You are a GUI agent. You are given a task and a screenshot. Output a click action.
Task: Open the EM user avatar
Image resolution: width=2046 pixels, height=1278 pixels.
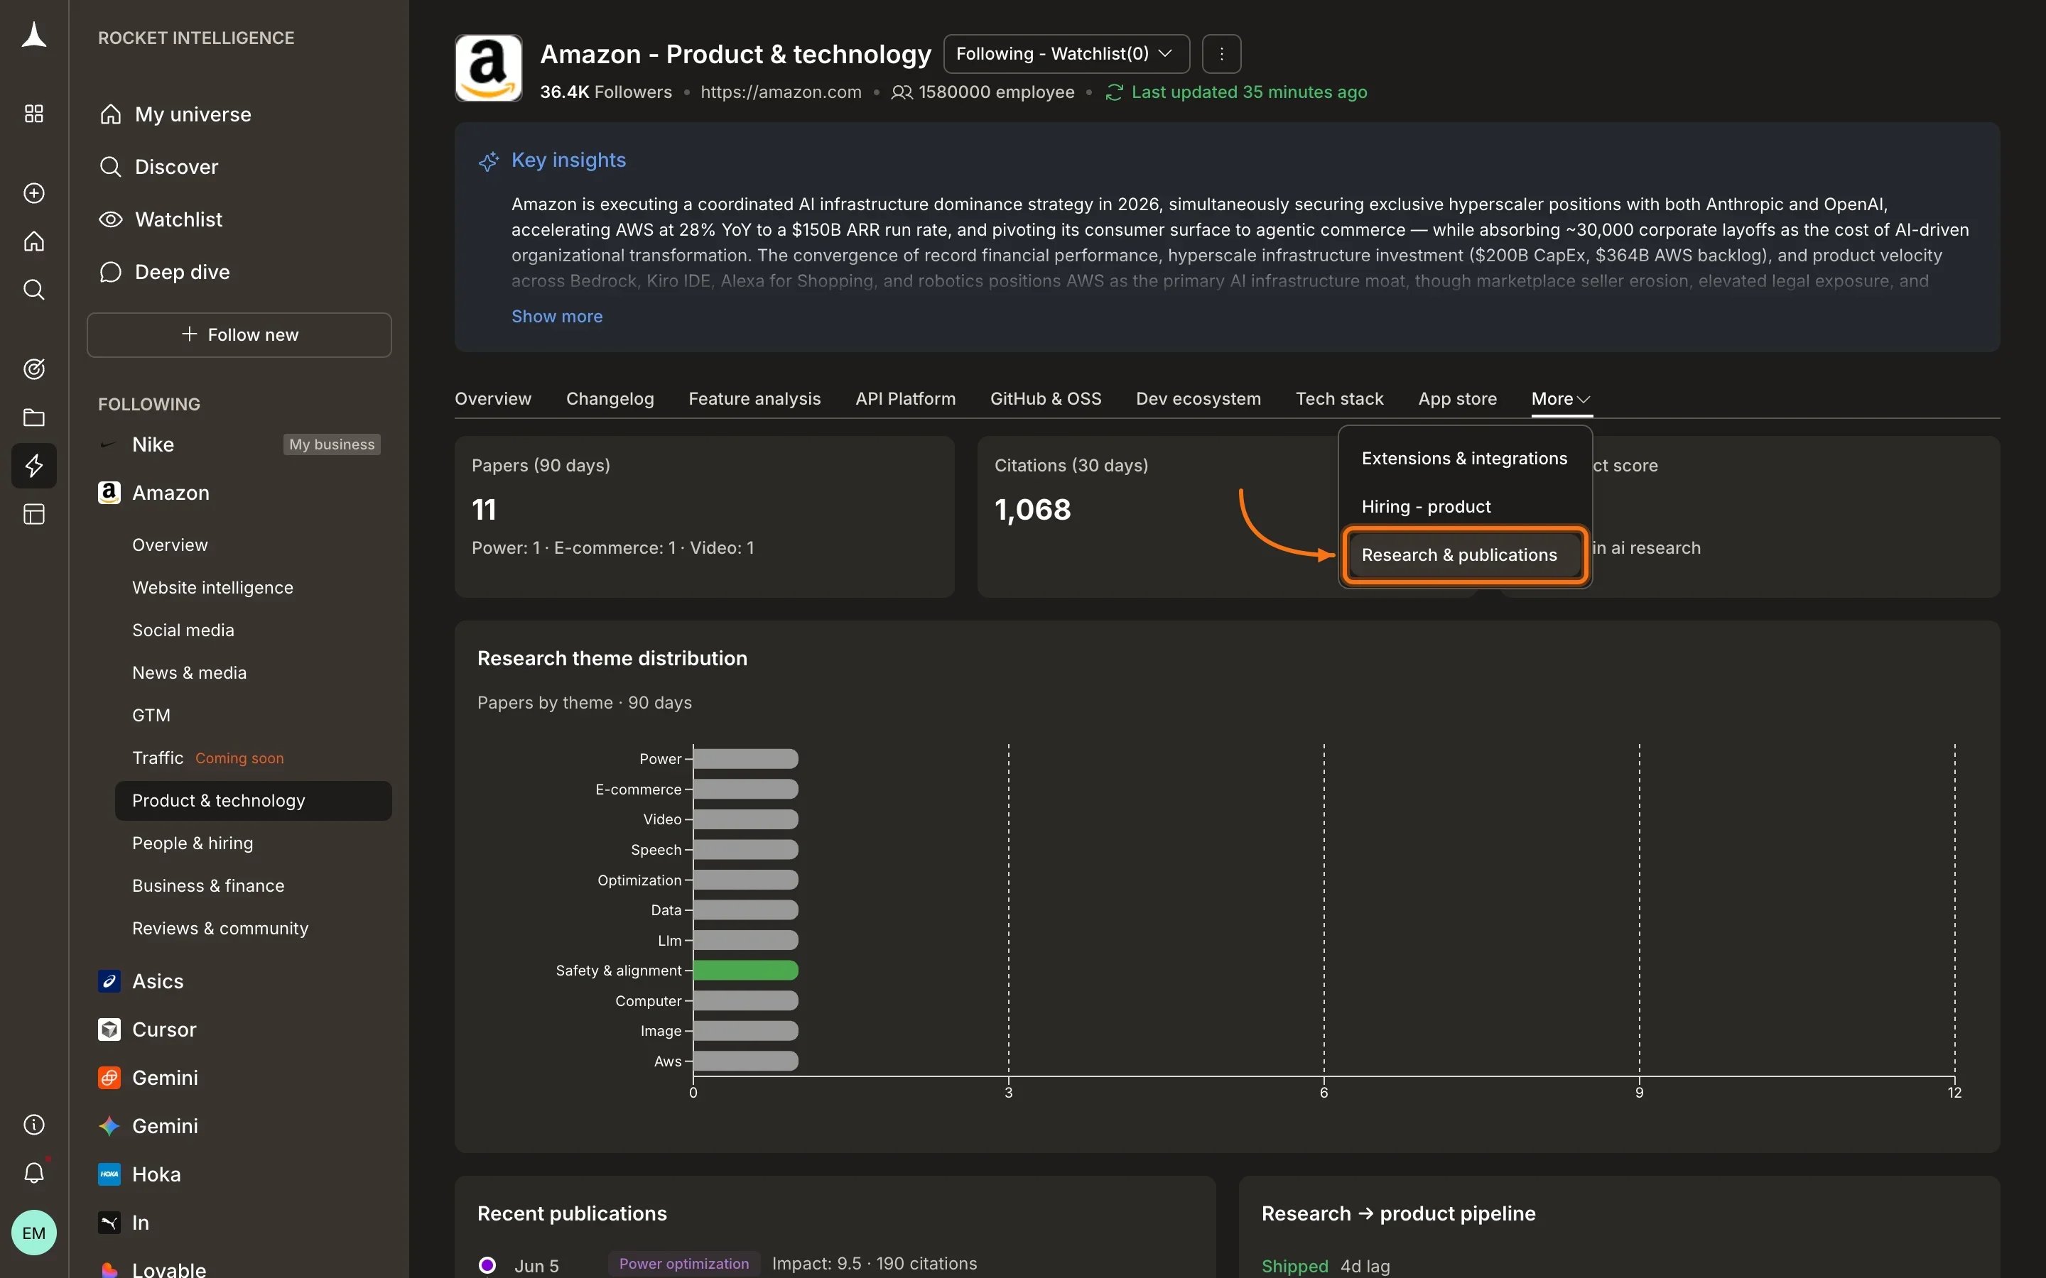pyautogui.click(x=34, y=1233)
